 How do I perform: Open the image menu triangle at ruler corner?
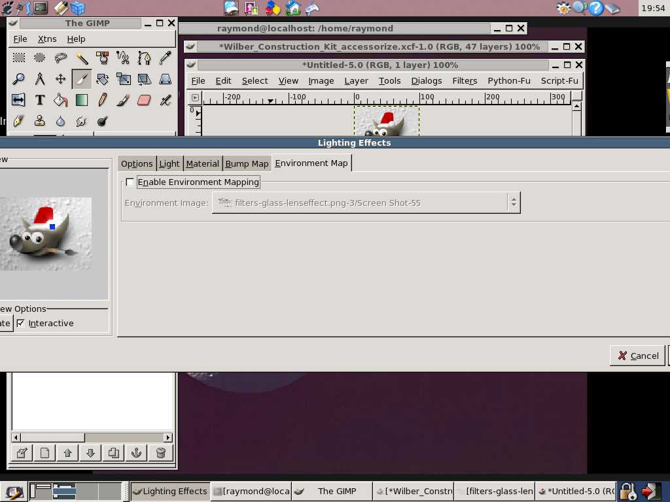click(x=195, y=98)
